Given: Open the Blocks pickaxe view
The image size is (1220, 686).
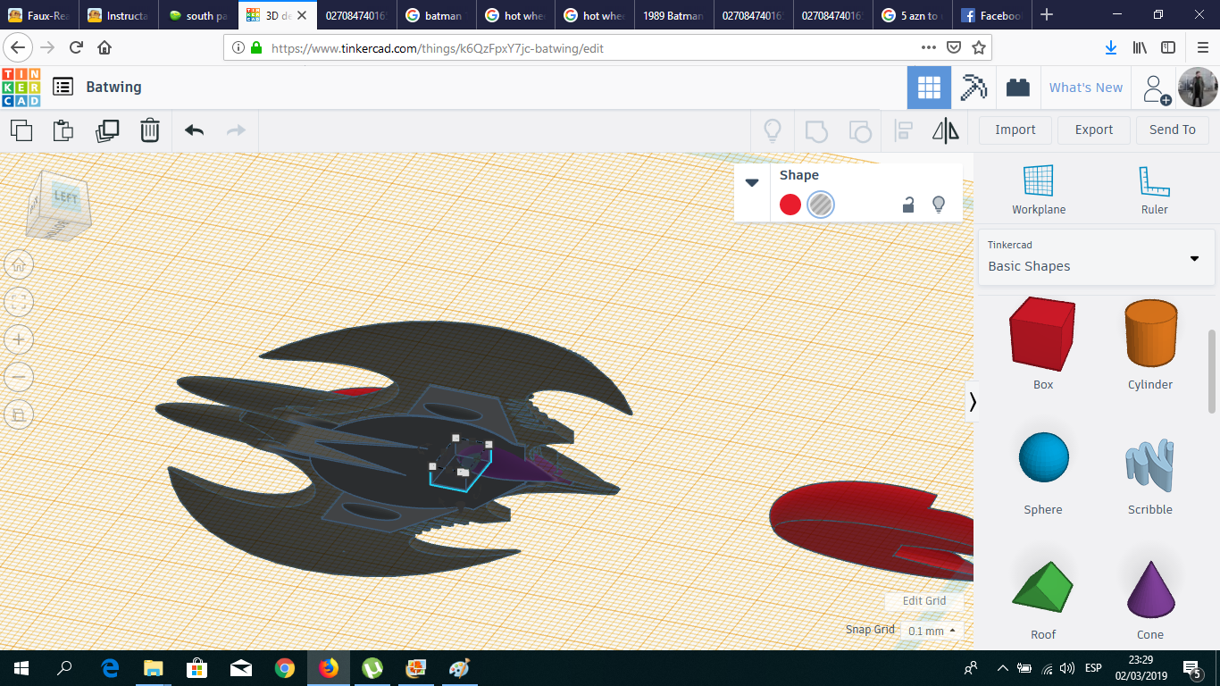Looking at the screenshot, I should (x=973, y=88).
